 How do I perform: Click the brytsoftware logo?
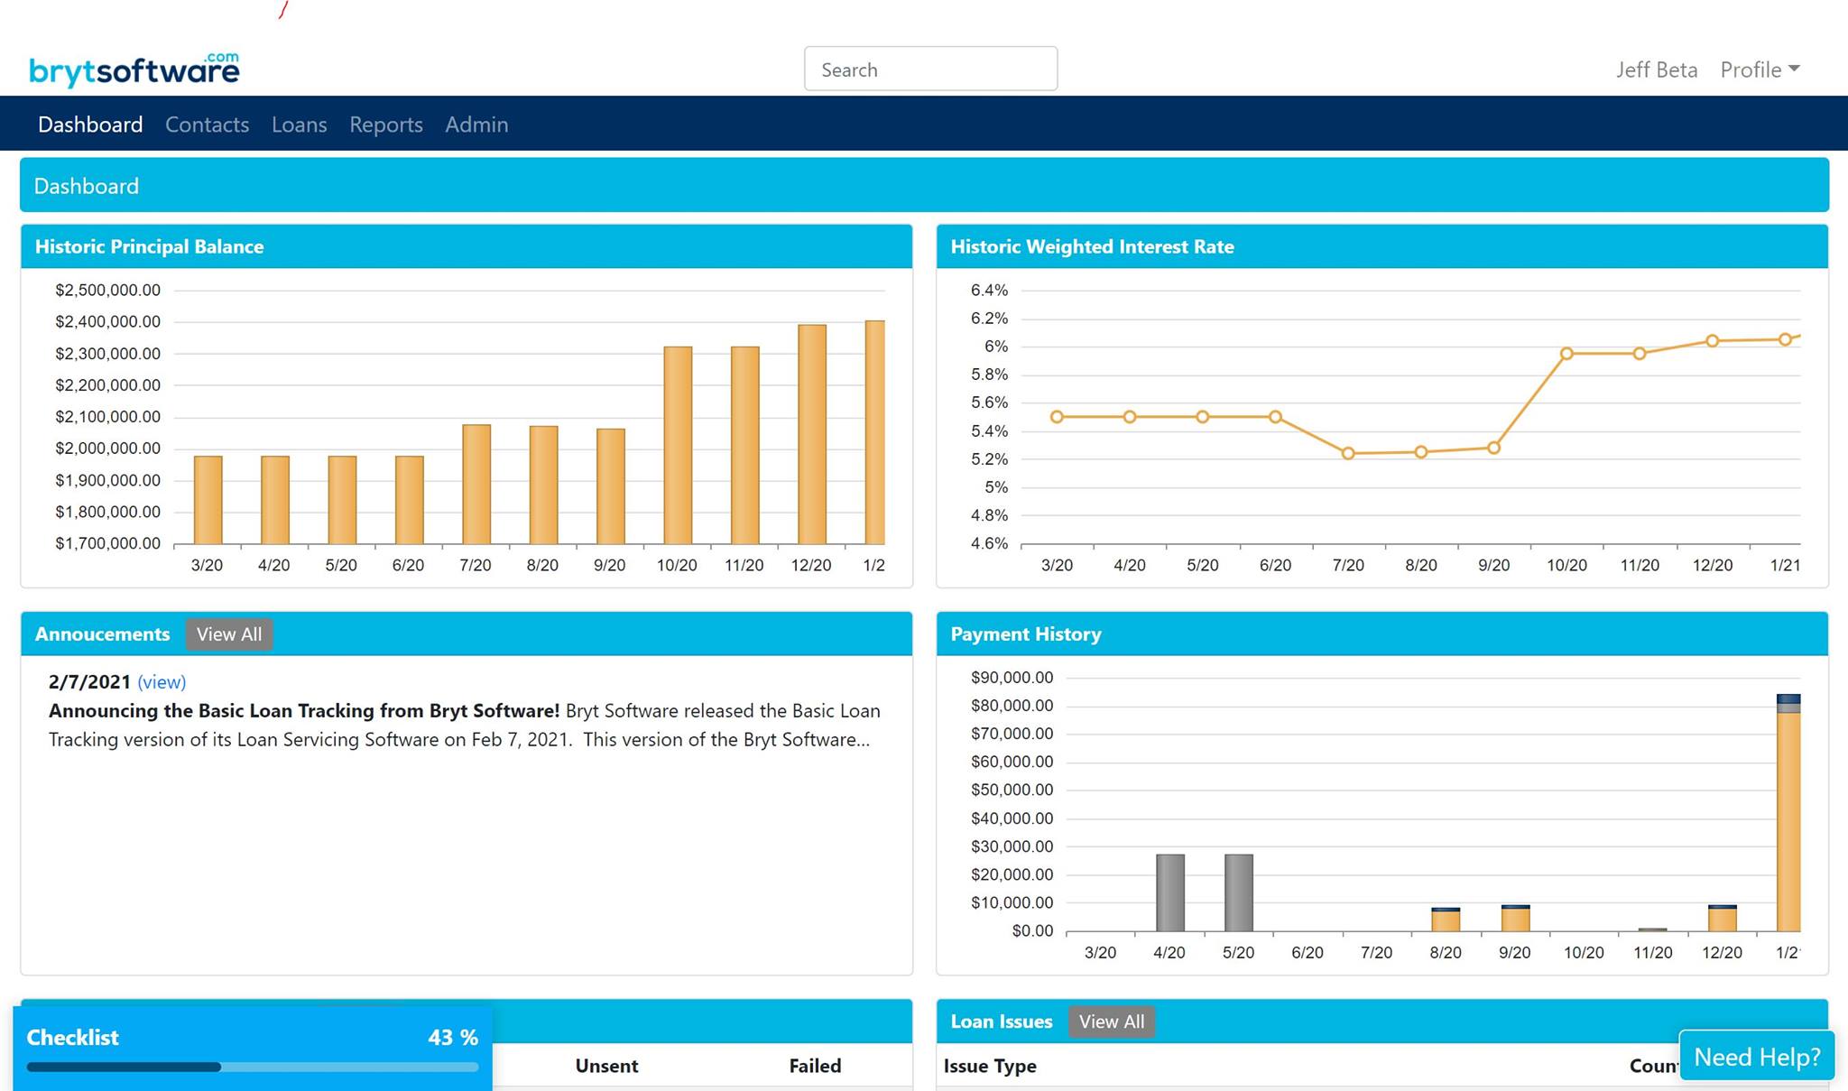[x=134, y=69]
